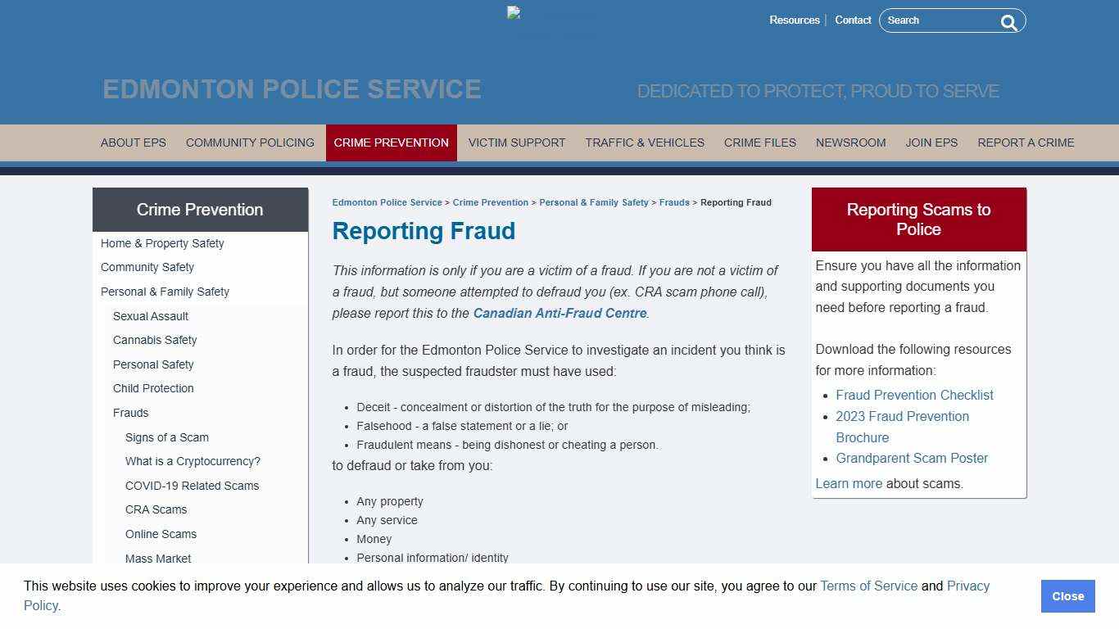Open the Canadian Anti-Fraud Centre link
The image size is (1119, 629).
coord(559,313)
